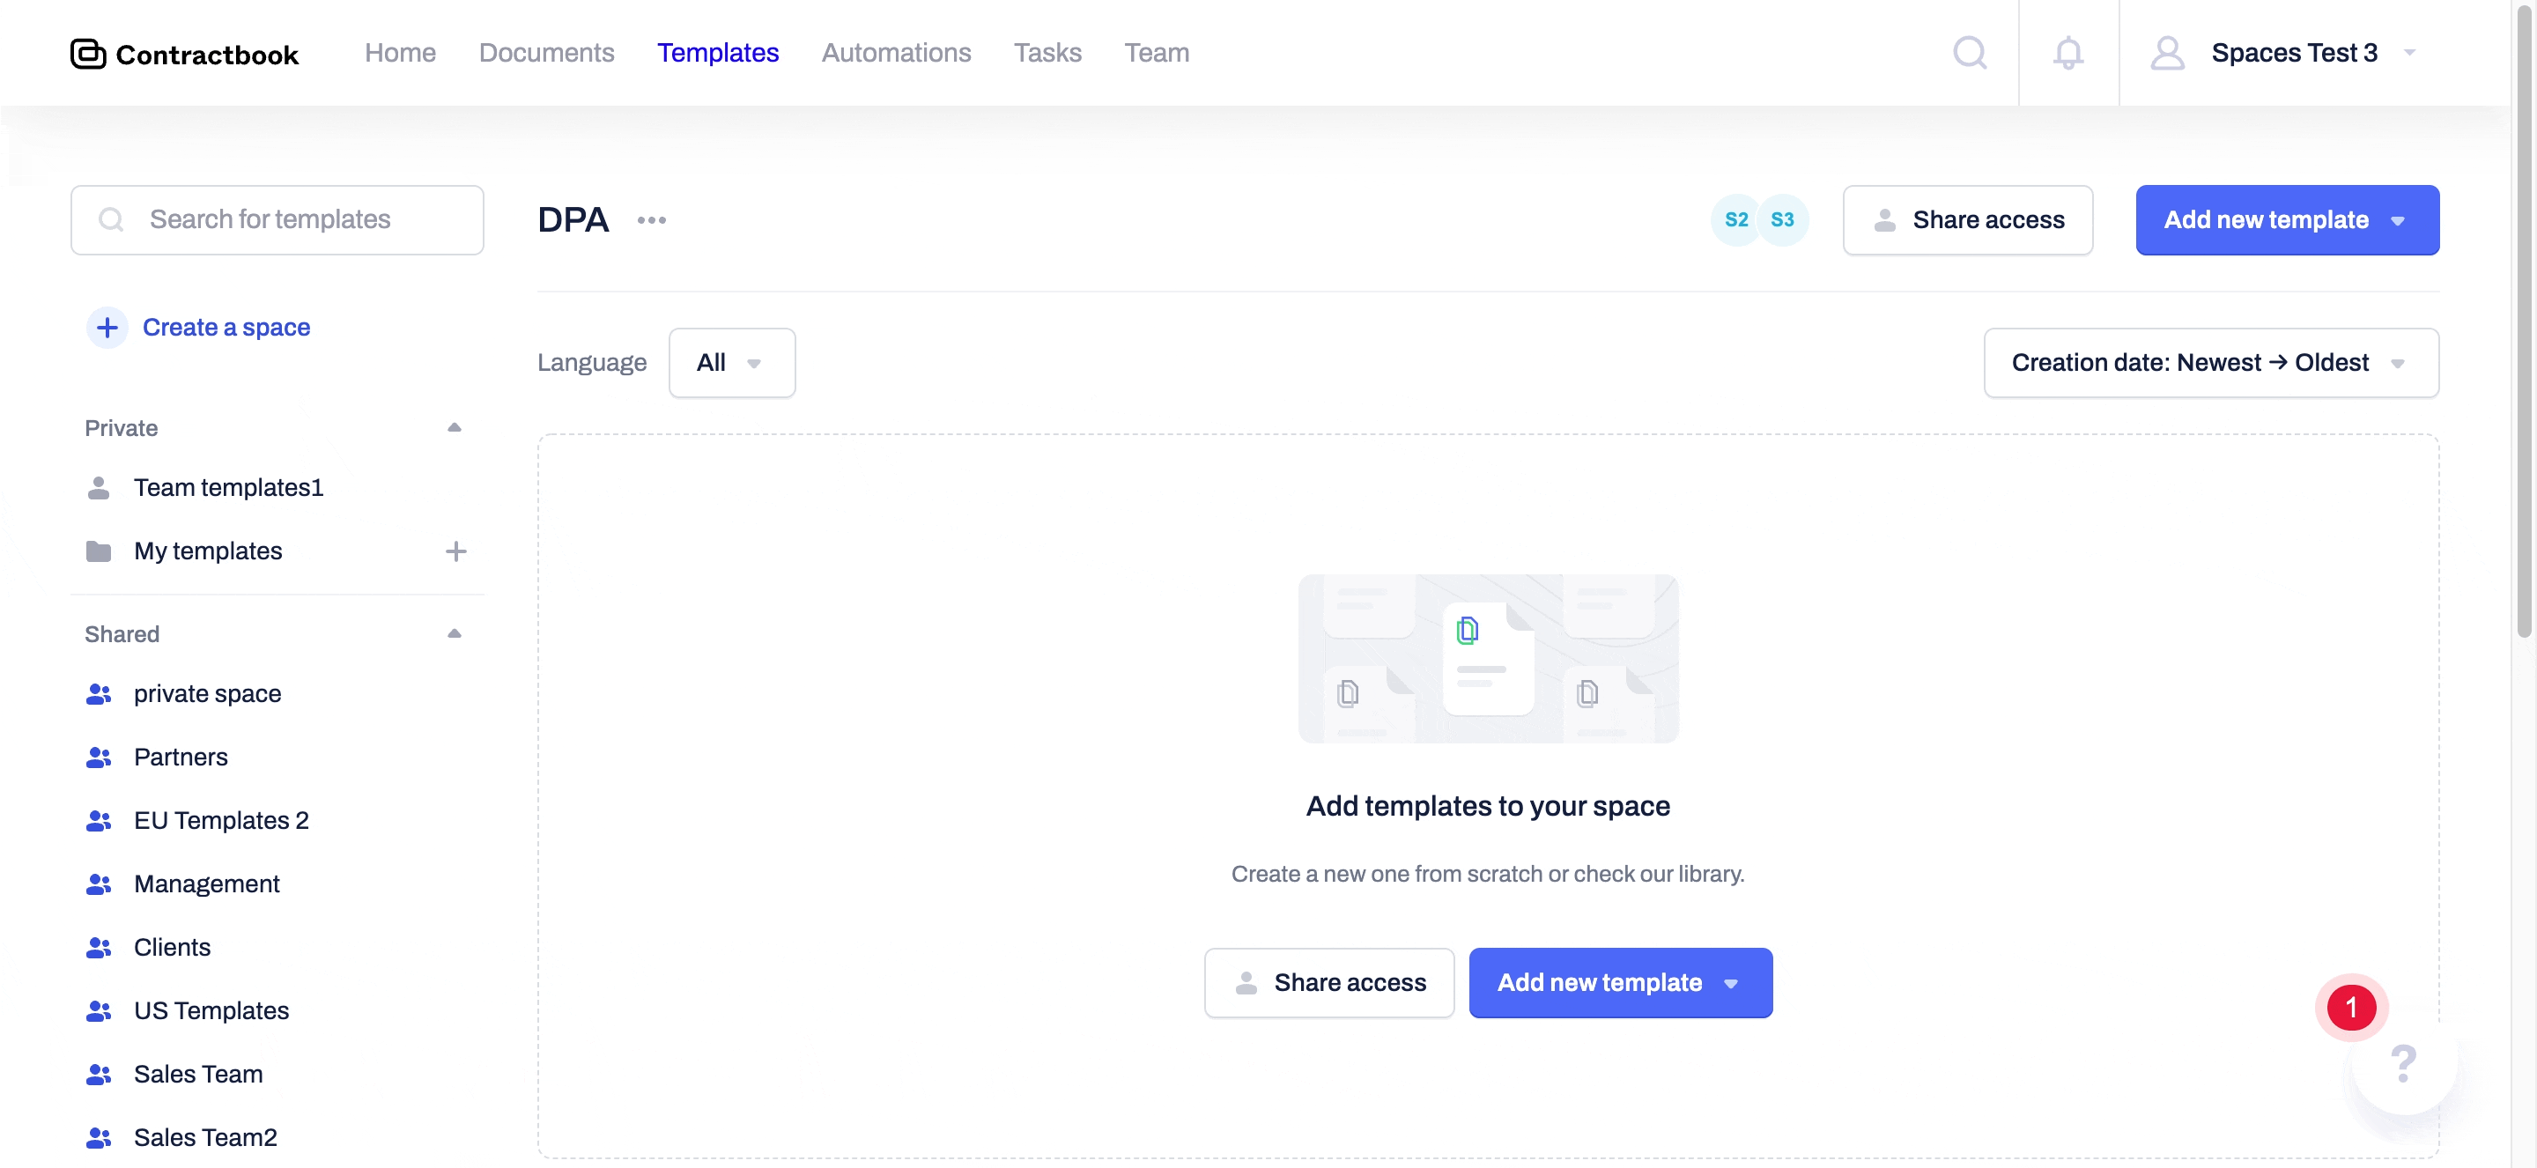
Task: Click Partners group icon
Action: 99,757
